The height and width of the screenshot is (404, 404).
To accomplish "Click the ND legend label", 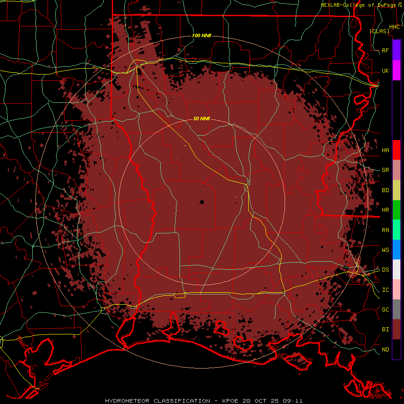I will (x=386, y=350).
